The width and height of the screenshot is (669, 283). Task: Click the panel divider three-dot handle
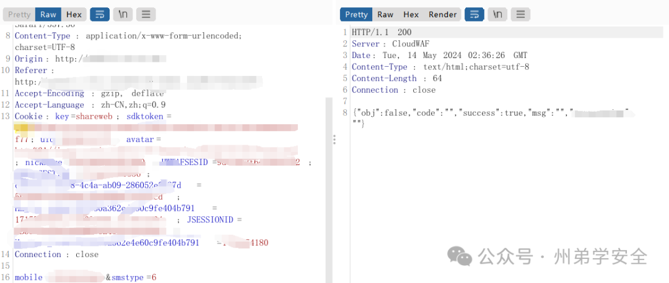(334, 140)
